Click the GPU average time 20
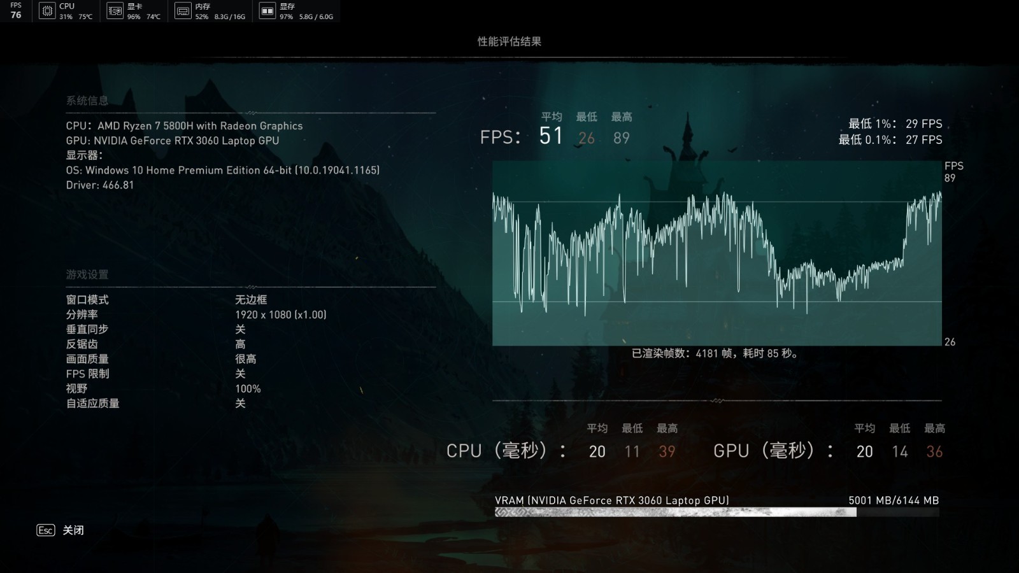Screen dimensions: 1019x573 click(864, 451)
